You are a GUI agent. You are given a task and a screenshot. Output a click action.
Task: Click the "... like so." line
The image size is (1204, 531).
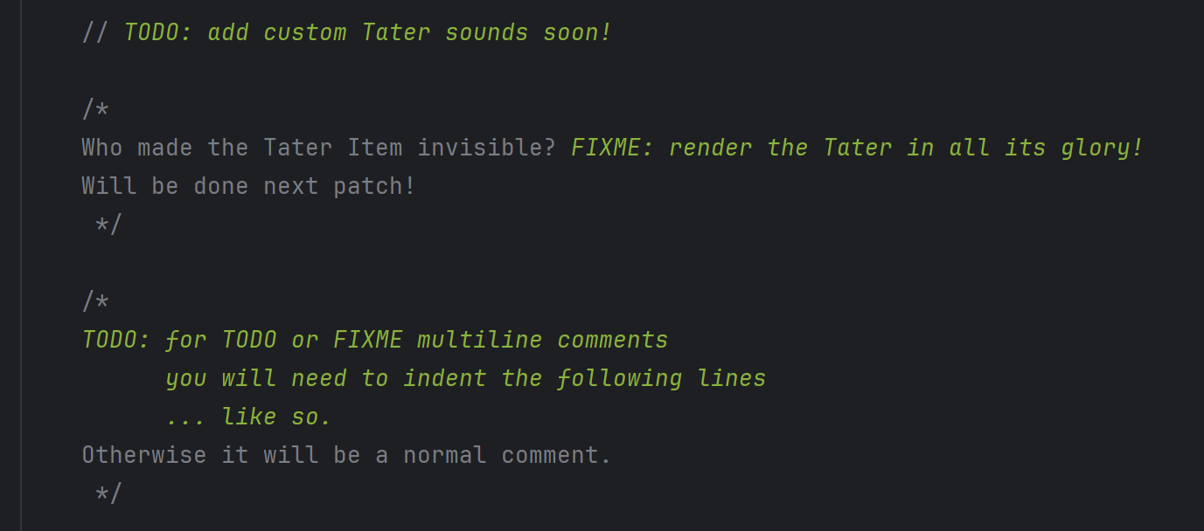click(x=248, y=417)
